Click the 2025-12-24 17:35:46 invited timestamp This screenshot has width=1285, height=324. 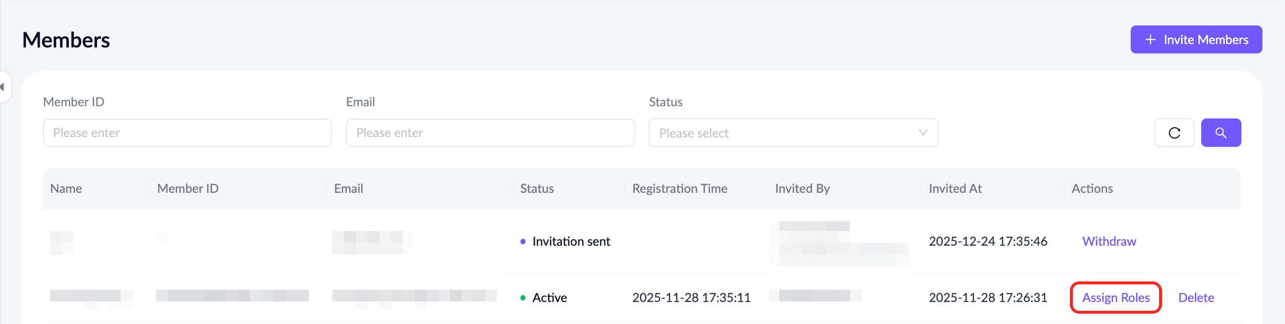tap(987, 241)
